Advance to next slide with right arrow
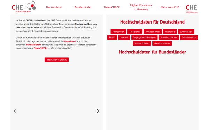The height and width of the screenshot is (130, 209). pyautogui.click(x=98, y=111)
